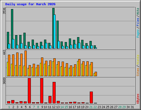Click day label 16 on the x-axis
This screenshot has width=141, height=110.
(x=70, y=107)
